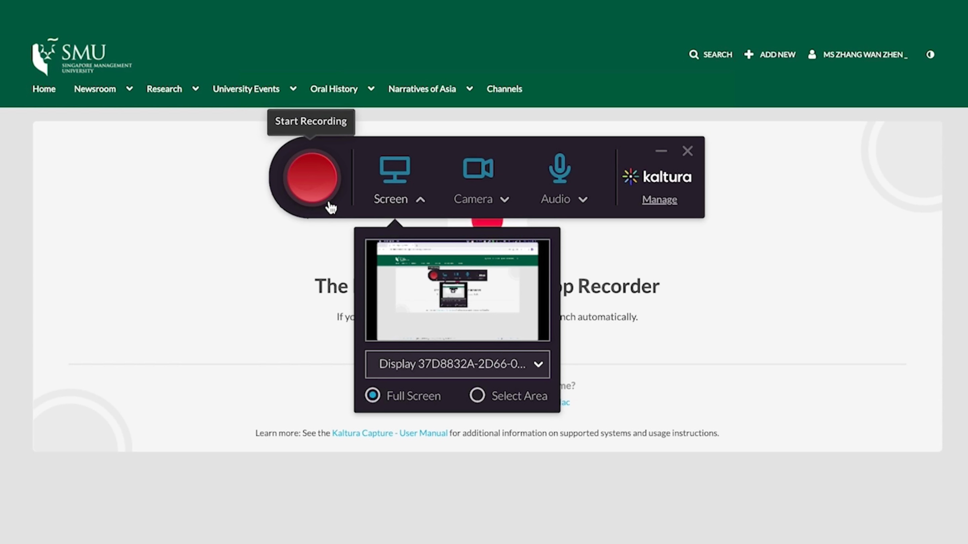Screen dimensions: 968x544
Task: Select the Select Area radio button
Action: tap(477, 395)
